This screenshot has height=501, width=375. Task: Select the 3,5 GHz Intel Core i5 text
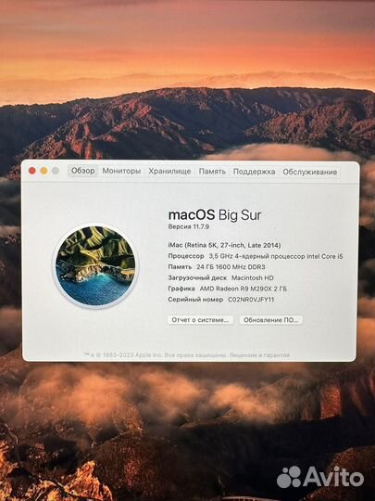click(276, 256)
